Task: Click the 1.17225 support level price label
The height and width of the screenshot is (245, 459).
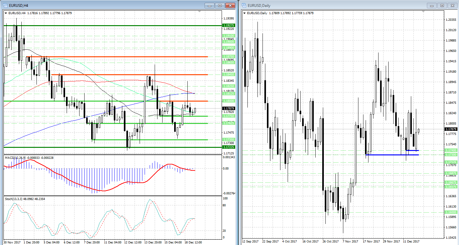Action: click(229, 147)
